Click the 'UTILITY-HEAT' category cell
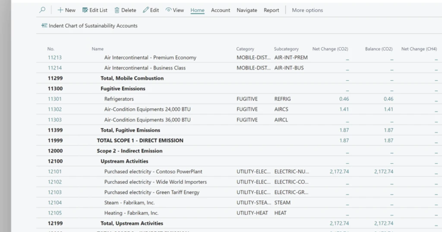The height and width of the screenshot is (232, 442). pos(252,213)
